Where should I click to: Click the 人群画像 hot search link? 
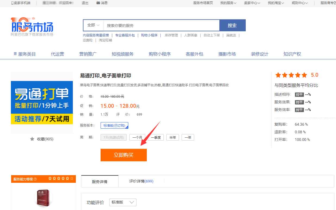click(x=191, y=35)
